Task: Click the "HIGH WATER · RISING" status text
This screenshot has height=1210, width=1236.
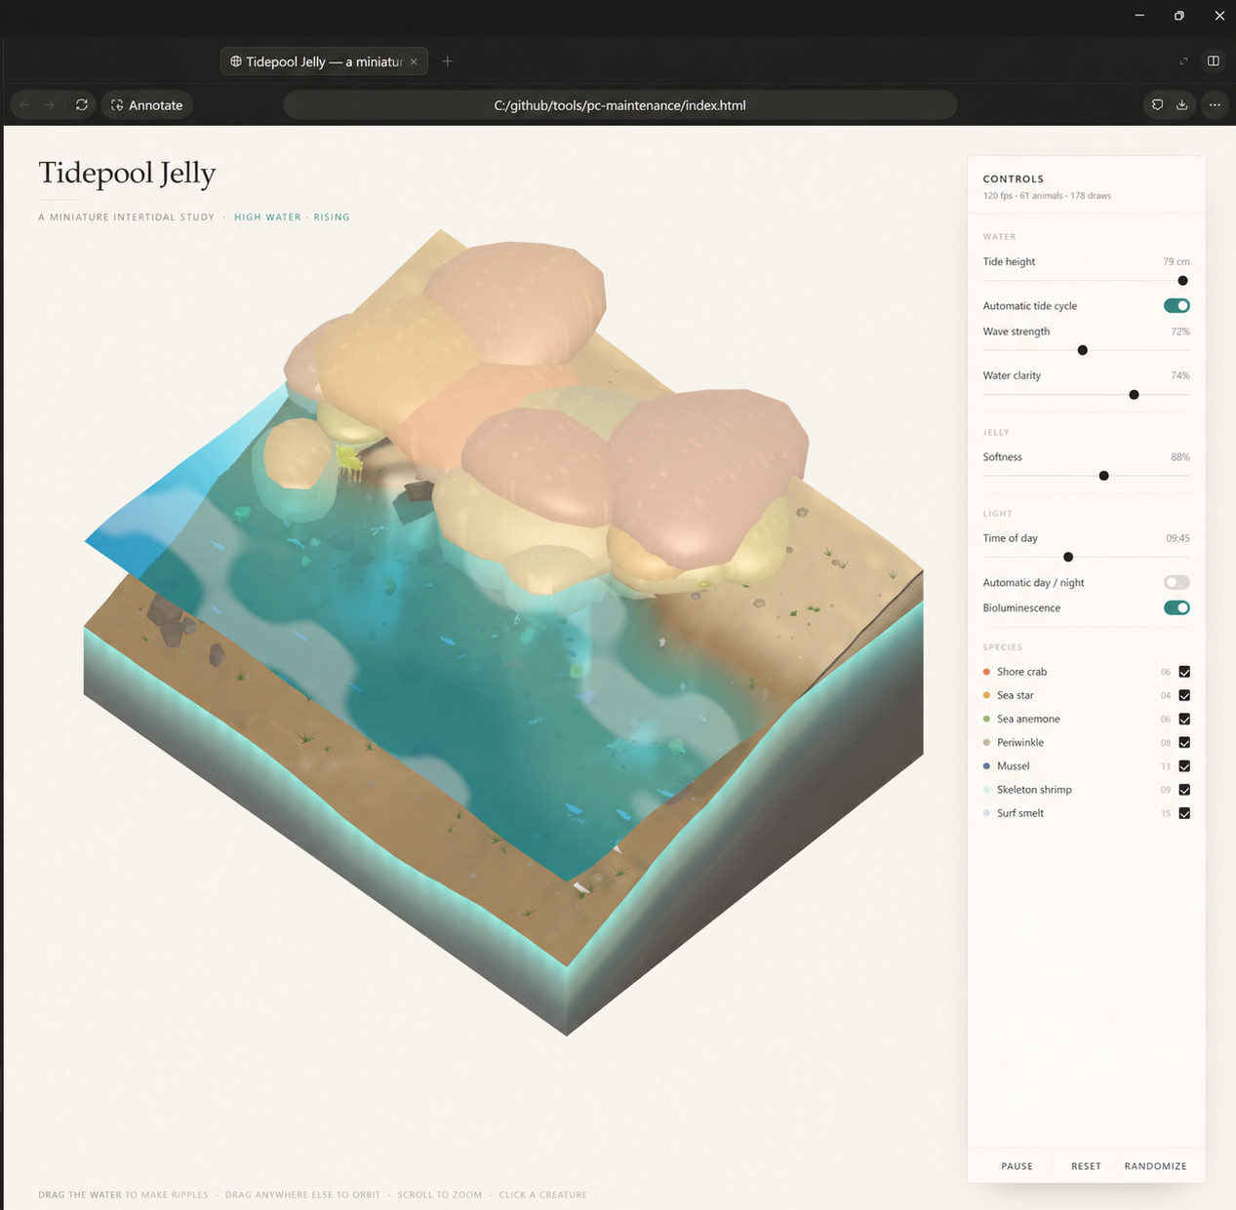Action: click(x=292, y=217)
